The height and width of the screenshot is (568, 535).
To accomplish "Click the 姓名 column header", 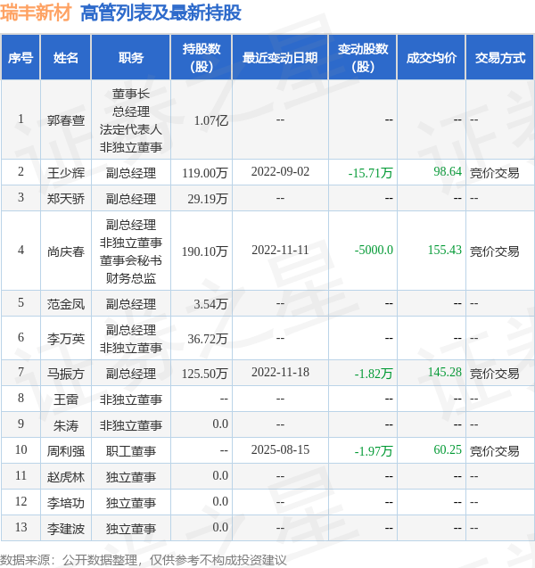I will coord(66,58).
